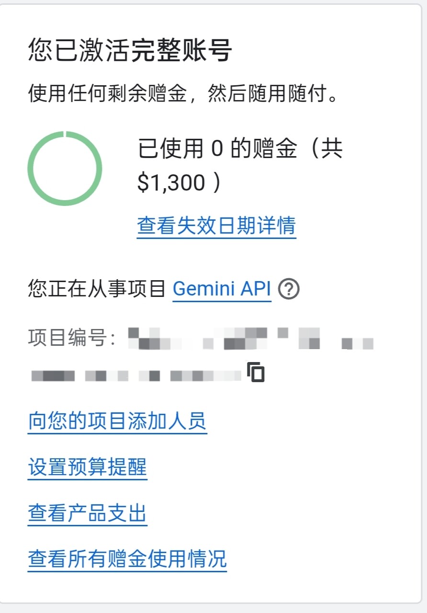Open 设置预算提醒 link
The width and height of the screenshot is (427, 613).
(88, 467)
